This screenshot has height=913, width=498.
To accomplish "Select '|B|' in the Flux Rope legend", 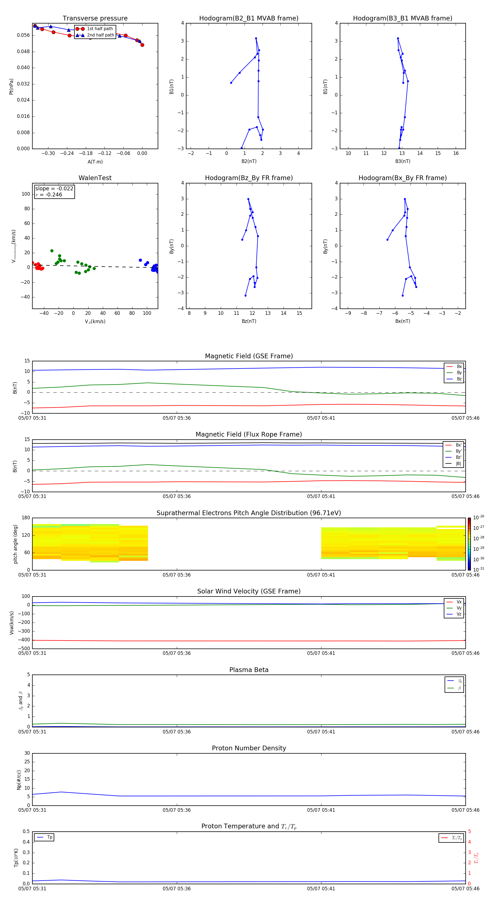I will coord(454,464).
